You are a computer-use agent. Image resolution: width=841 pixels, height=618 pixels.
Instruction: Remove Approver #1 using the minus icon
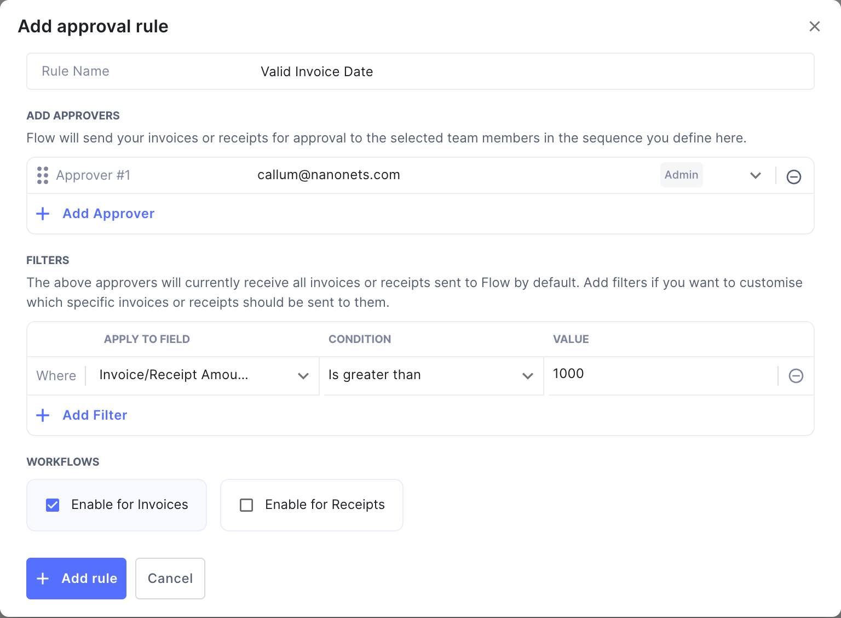pos(794,176)
